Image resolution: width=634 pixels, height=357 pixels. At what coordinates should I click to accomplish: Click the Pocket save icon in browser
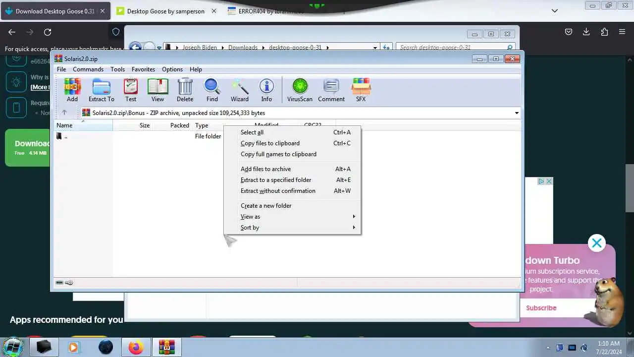(x=569, y=32)
